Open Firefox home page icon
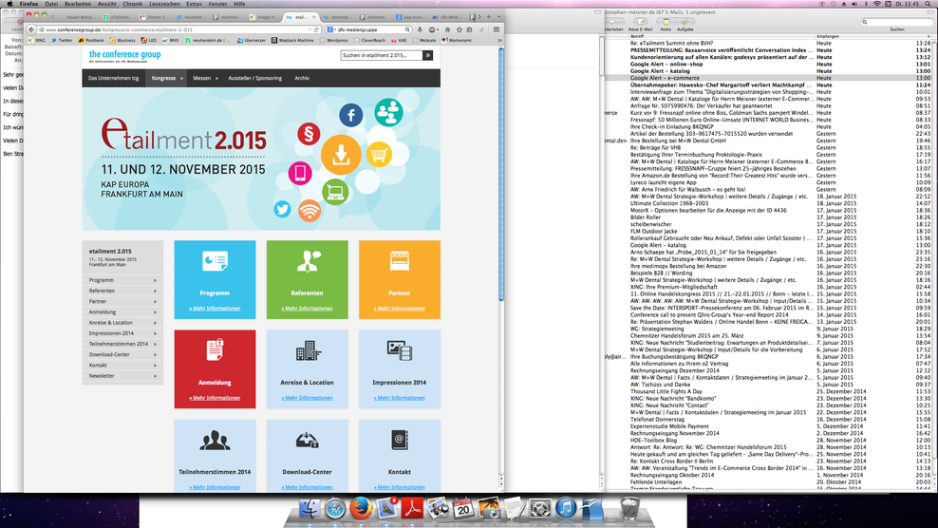Viewport: 938px width, 528px height. point(447,29)
